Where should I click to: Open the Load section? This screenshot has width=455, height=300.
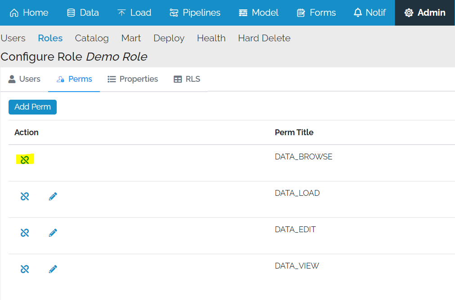click(x=134, y=13)
